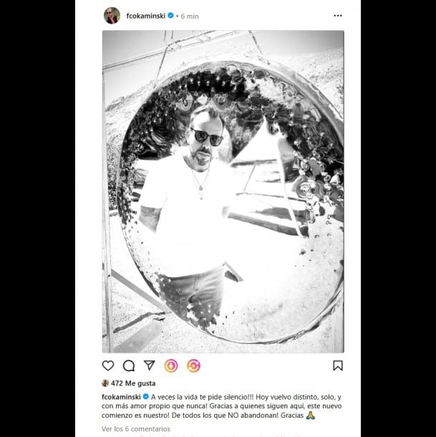Click the blue verified badge in the header
436x437 pixels.
pyautogui.click(x=170, y=16)
